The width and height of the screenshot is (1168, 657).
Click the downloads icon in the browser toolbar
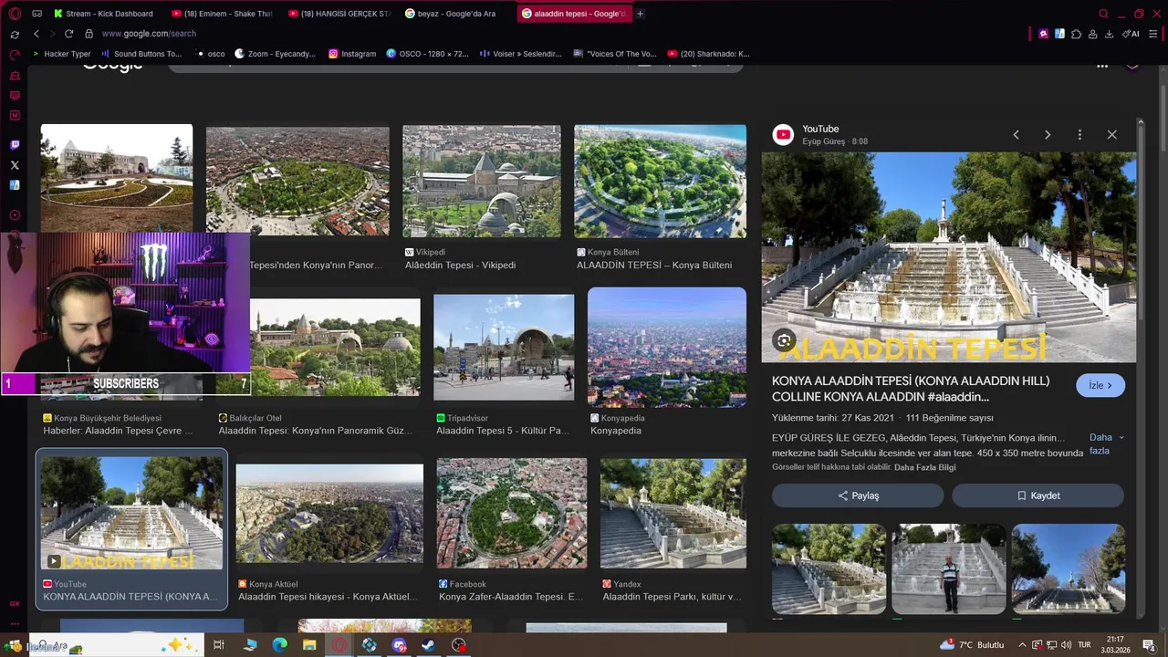tap(1109, 34)
